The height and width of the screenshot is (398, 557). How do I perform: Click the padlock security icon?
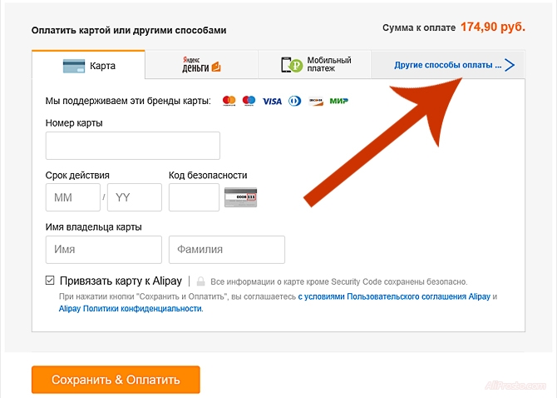(200, 281)
